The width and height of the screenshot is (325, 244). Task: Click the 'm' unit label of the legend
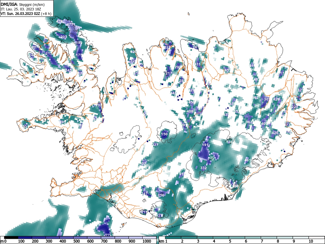(2, 241)
